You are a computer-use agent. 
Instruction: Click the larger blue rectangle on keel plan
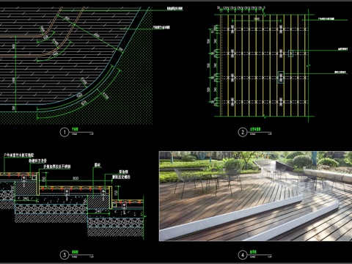281,77
